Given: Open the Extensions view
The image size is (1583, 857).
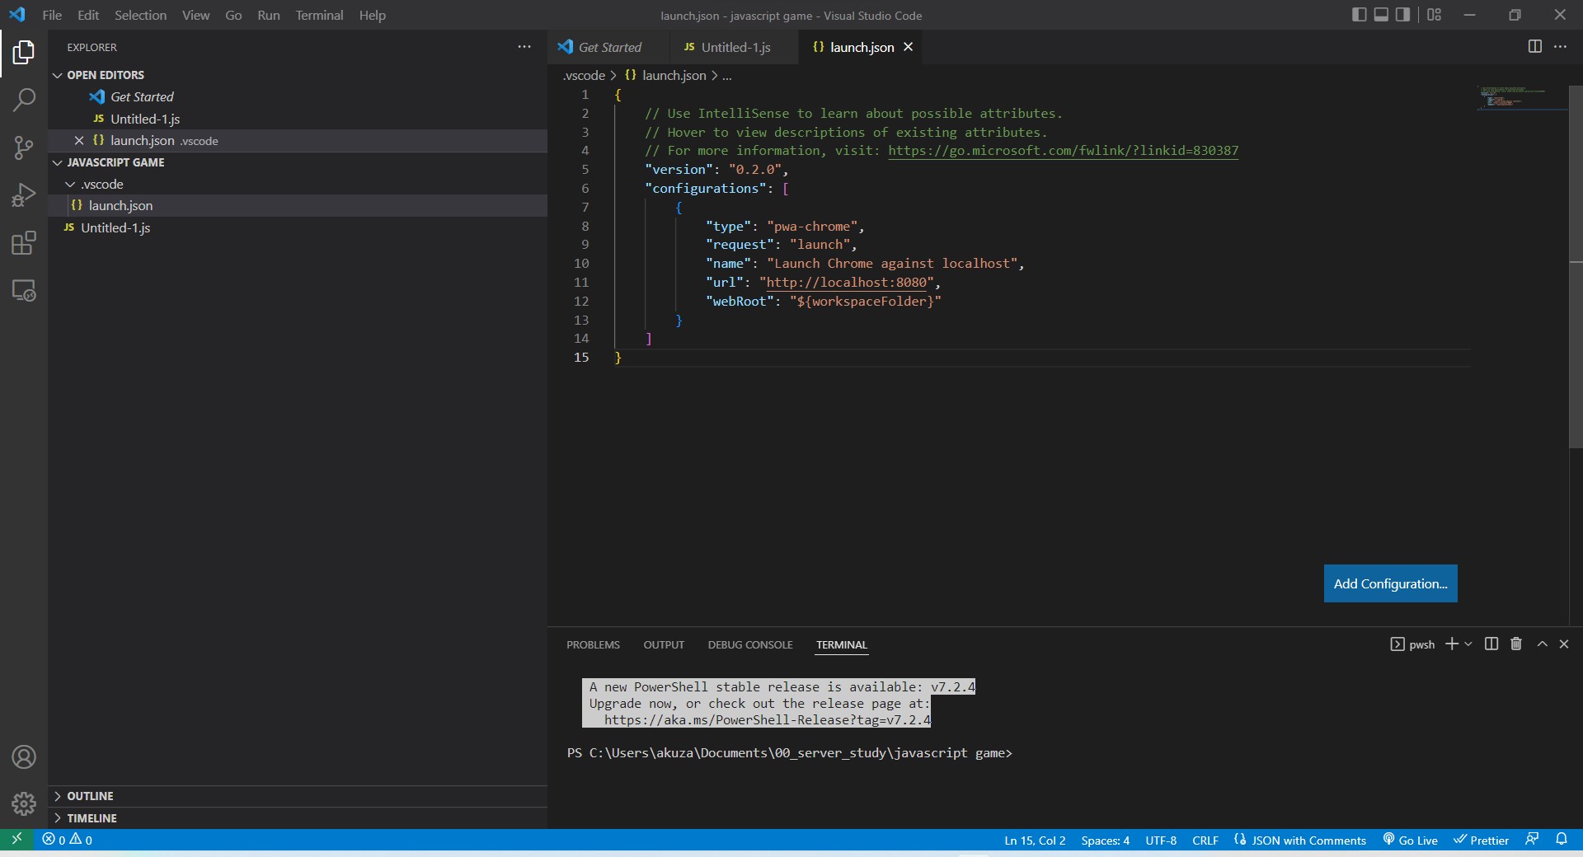Looking at the screenshot, I should coord(24,243).
